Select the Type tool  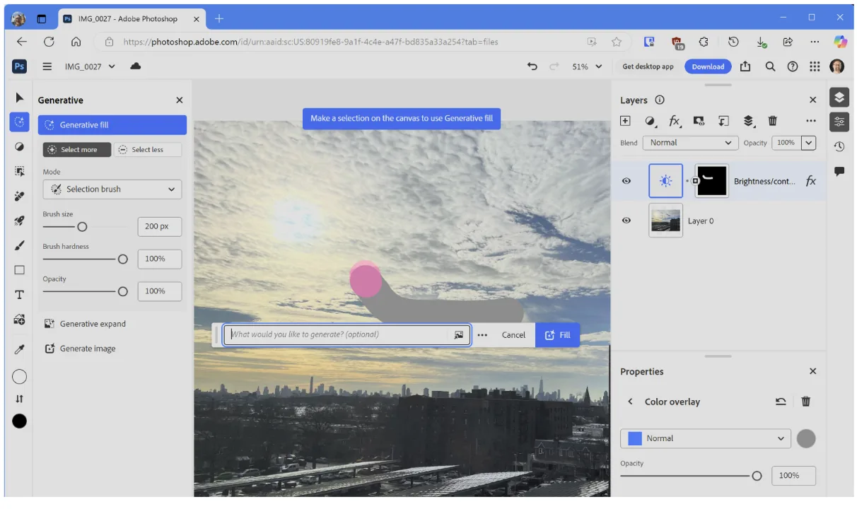[x=19, y=294]
